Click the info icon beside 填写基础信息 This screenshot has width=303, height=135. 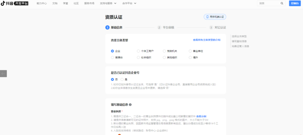coord(130,104)
